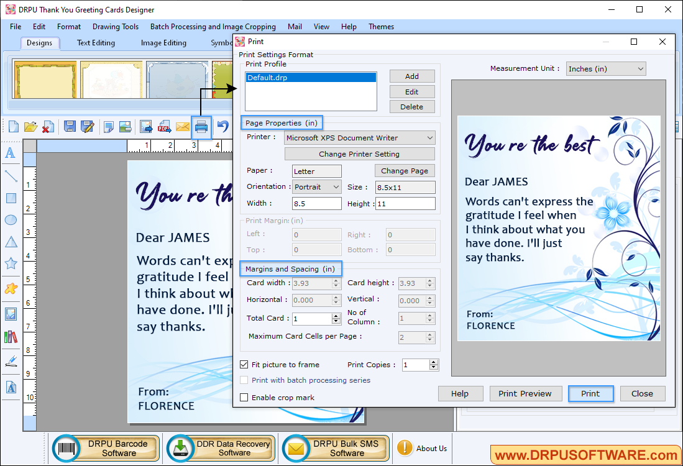Screen dimensions: 683x466
Task: Select the Ellipse shape tool
Action: click(x=11, y=220)
